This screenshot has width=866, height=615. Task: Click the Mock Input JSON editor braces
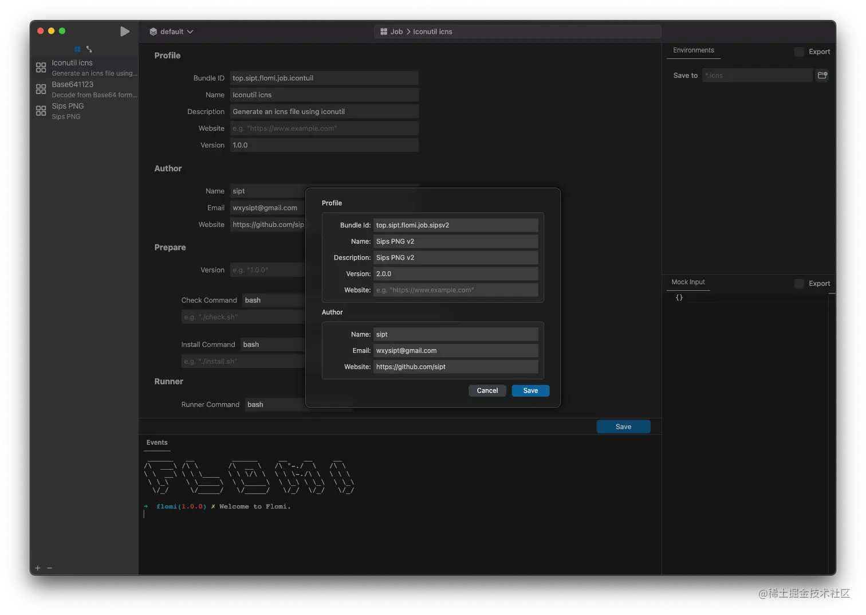679,297
